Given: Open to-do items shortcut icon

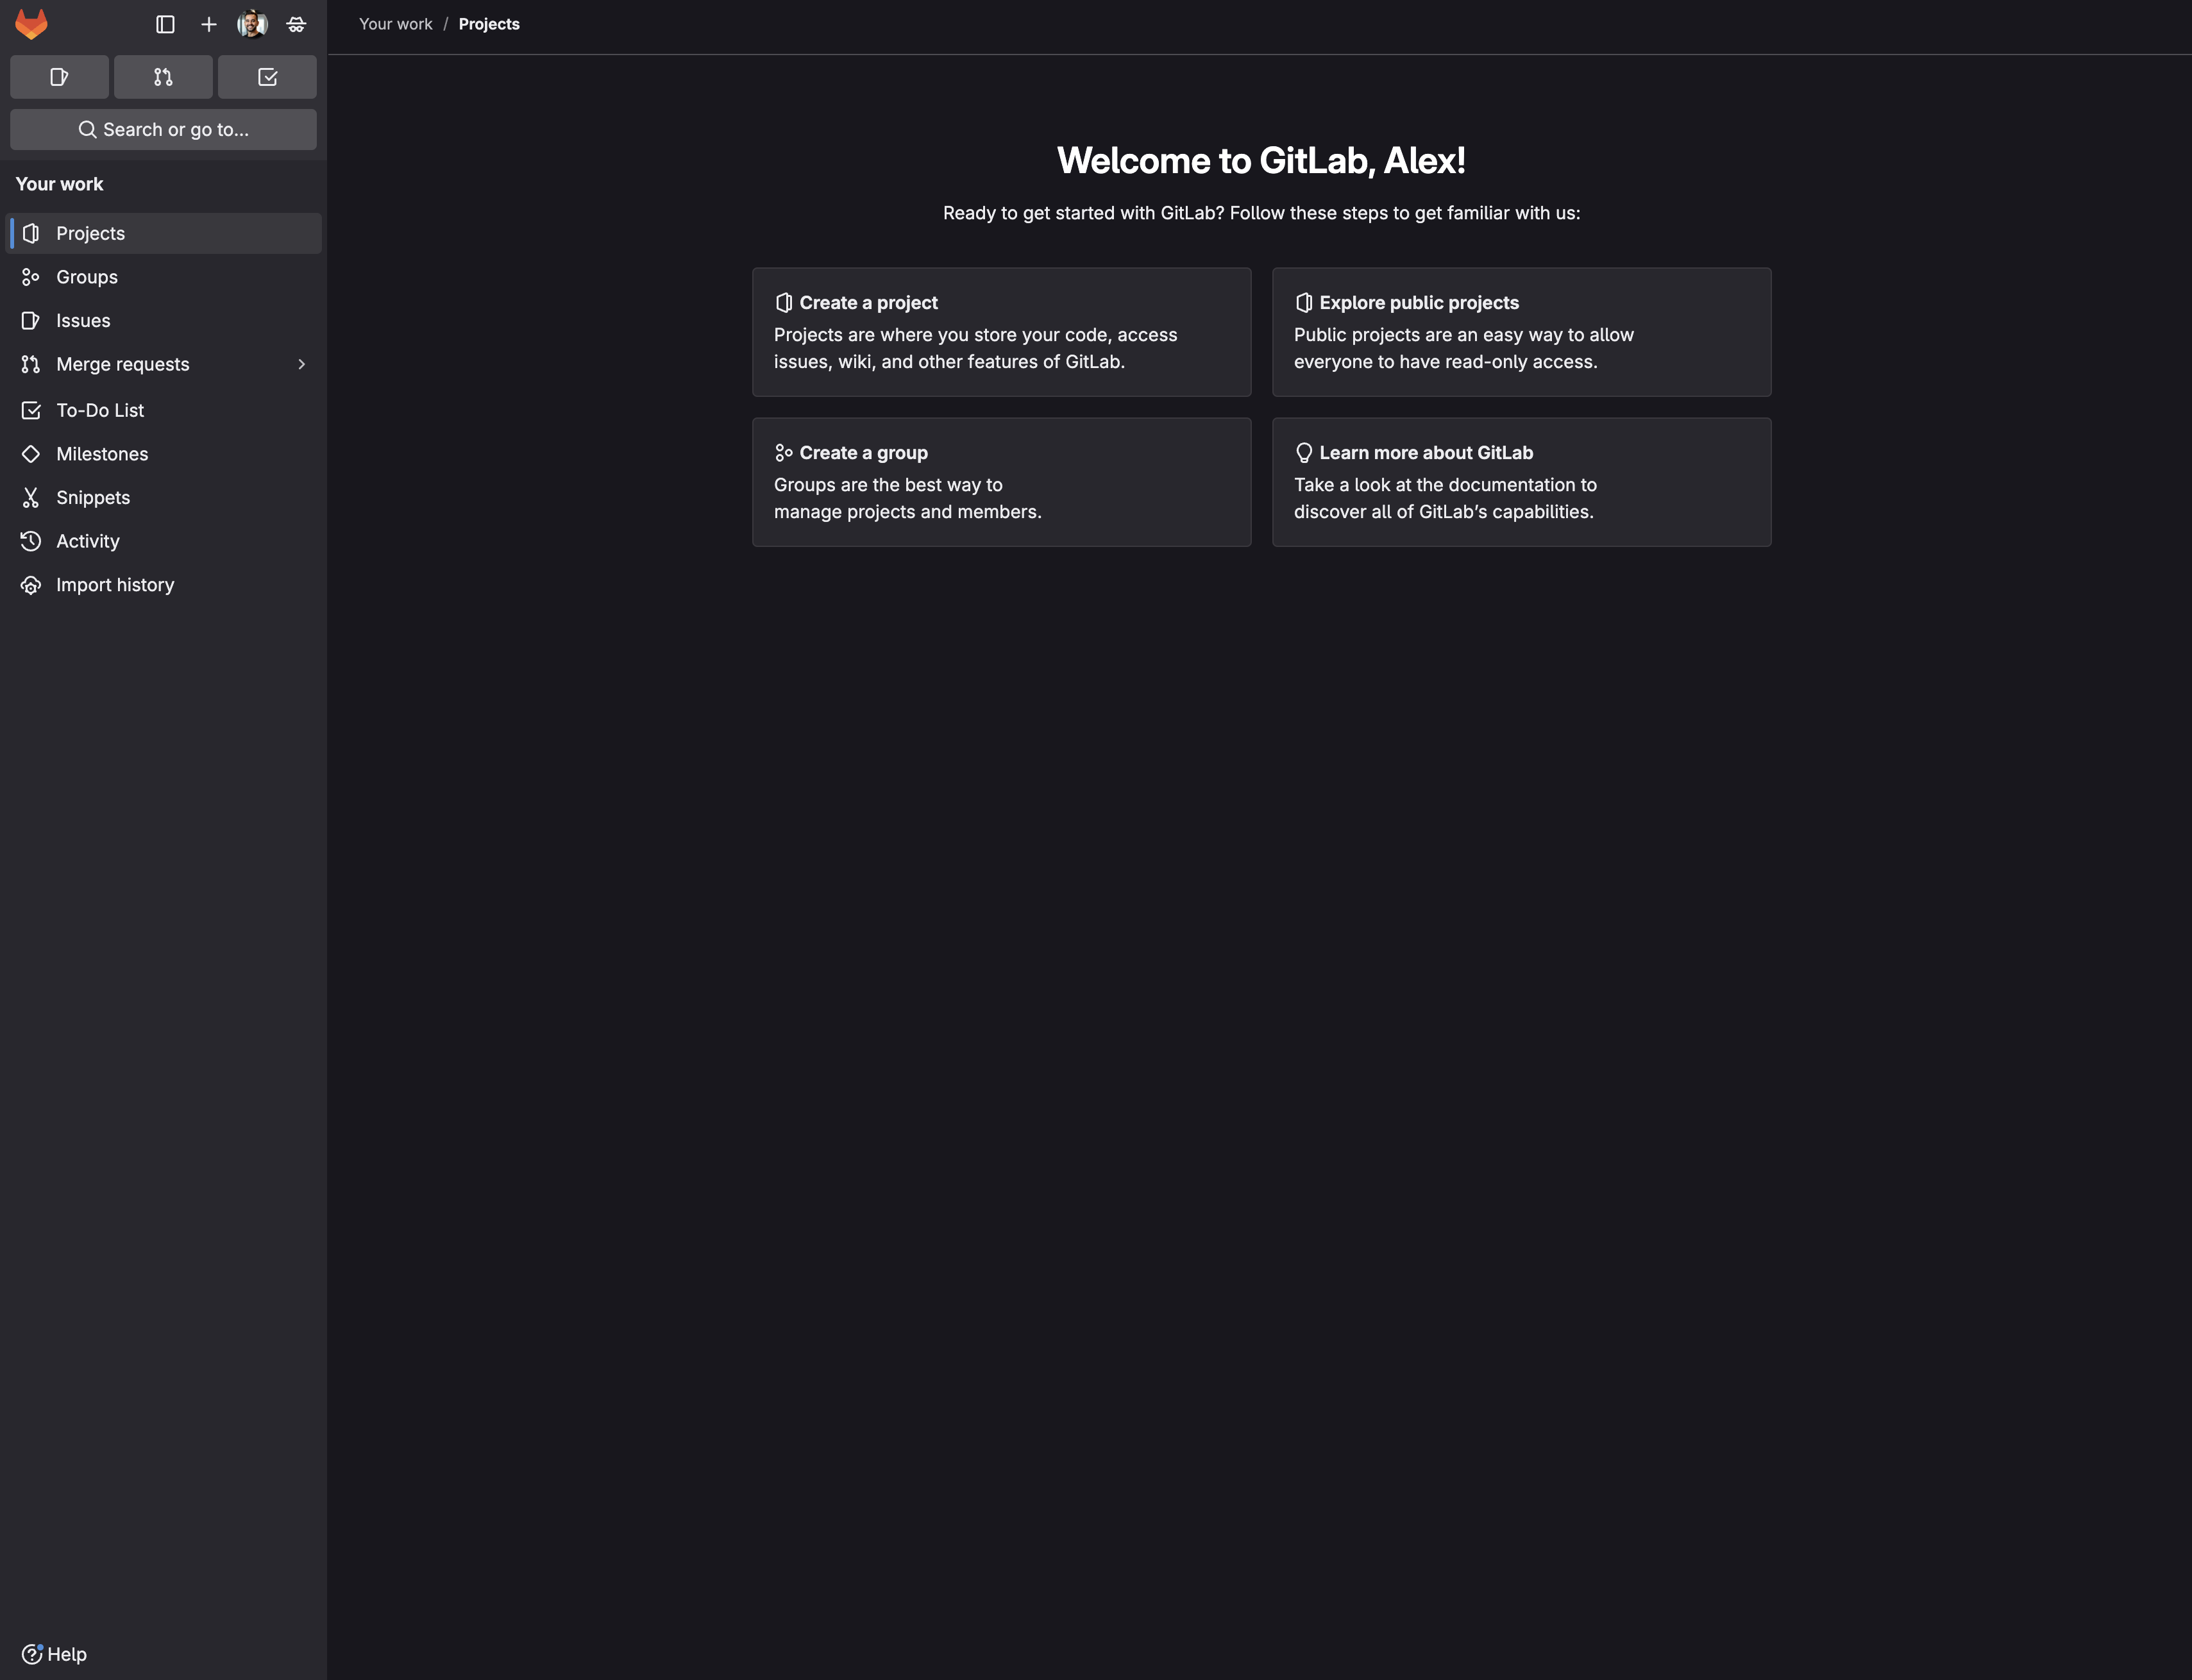Looking at the screenshot, I should [x=267, y=77].
